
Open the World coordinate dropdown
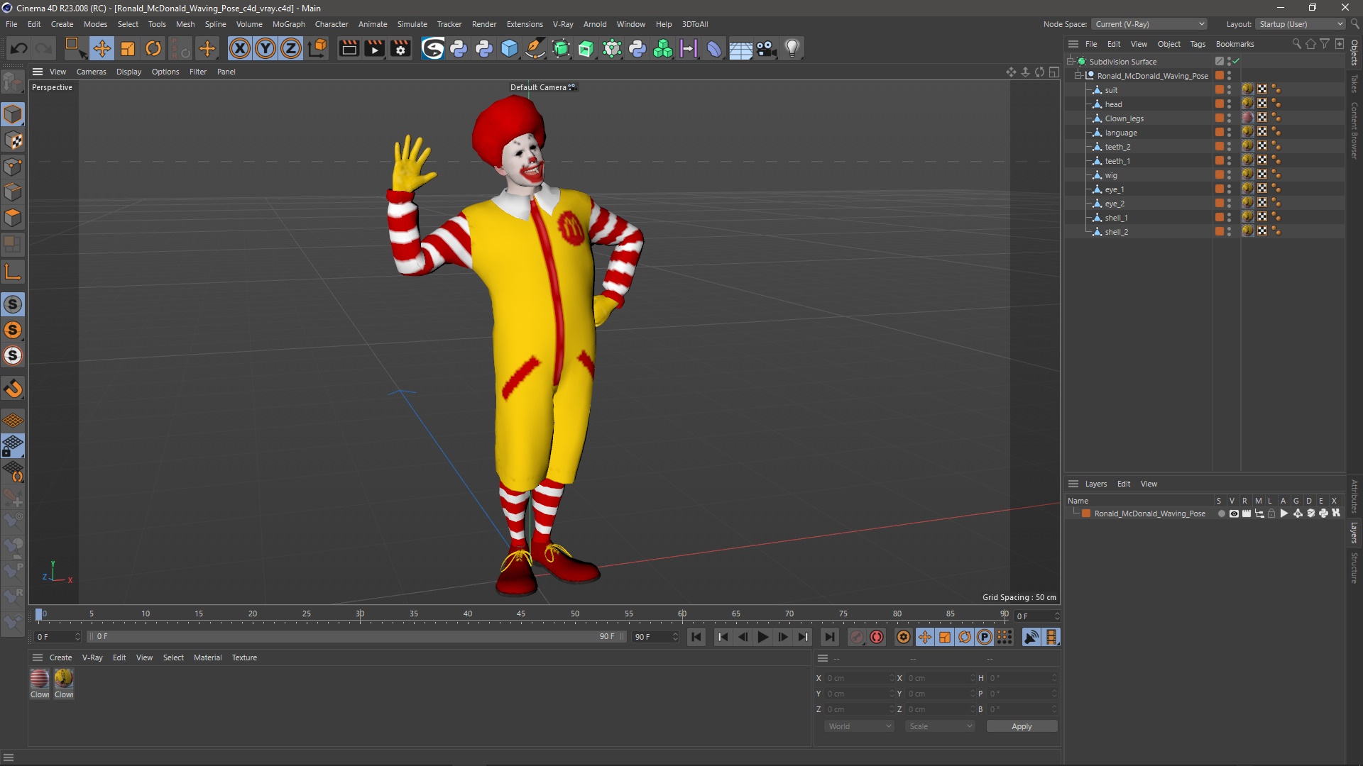point(859,726)
